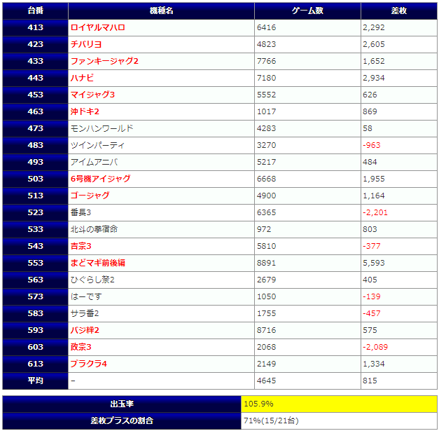Click machine number 413
439x431 pixels.
click(x=35, y=27)
